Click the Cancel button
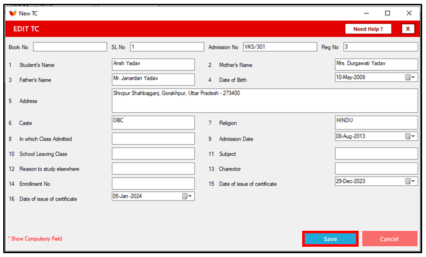Image resolution: width=426 pixels, height=257 pixels. [x=389, y=239]
